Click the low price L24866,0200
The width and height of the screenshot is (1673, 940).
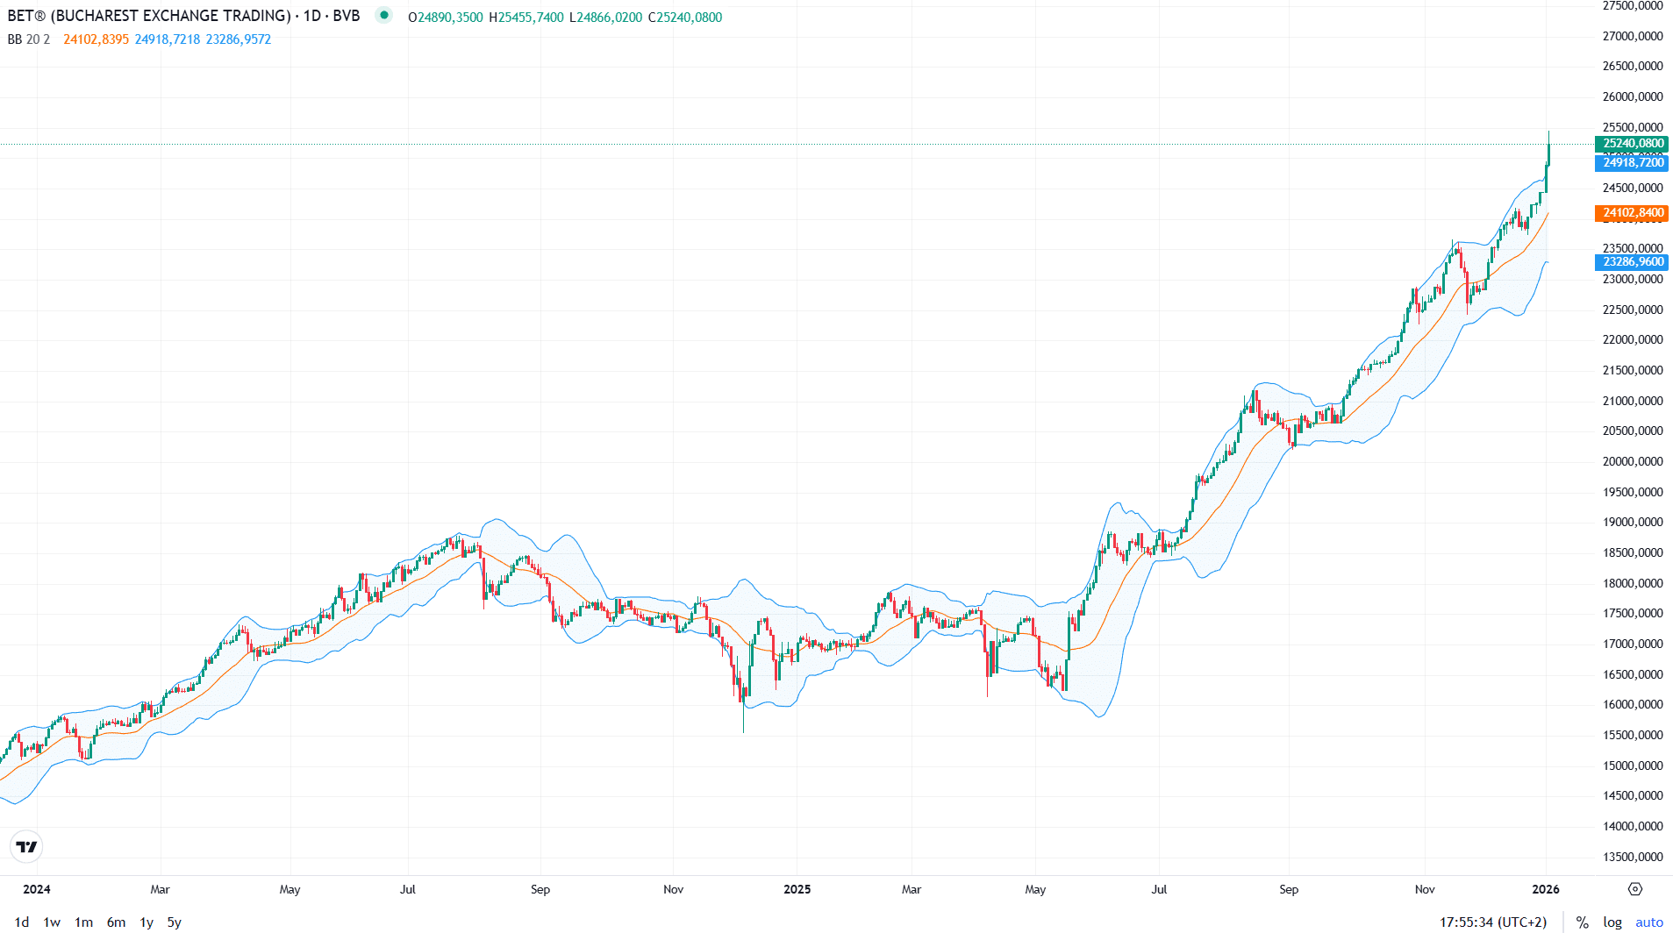[x=605, y=18]
